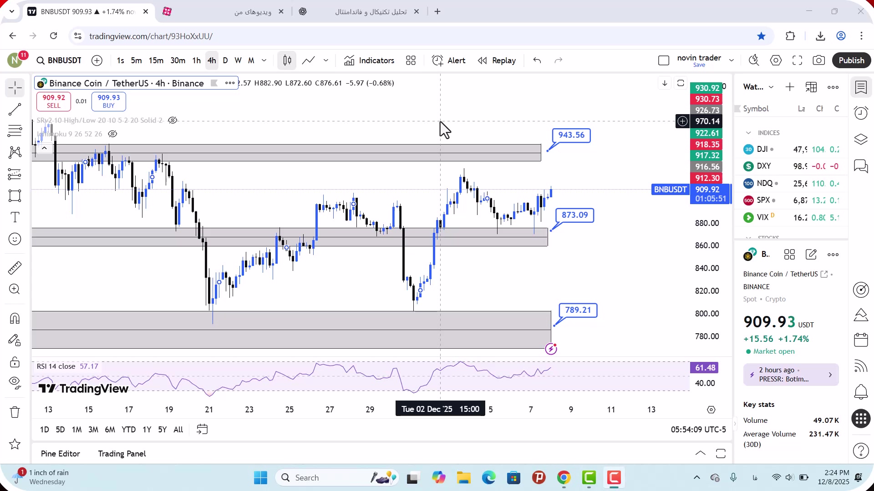874x491 pixels.
Task: Select VIX in the watchlist
Action: click(x=791, y=218)
